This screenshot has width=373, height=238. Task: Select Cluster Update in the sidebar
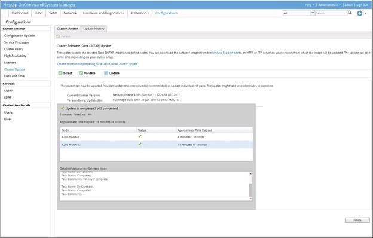14,69
